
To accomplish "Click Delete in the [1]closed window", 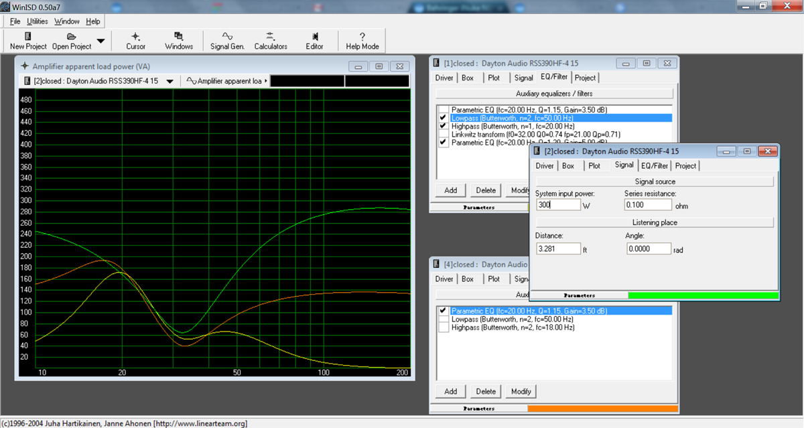I will pos(486,190).
